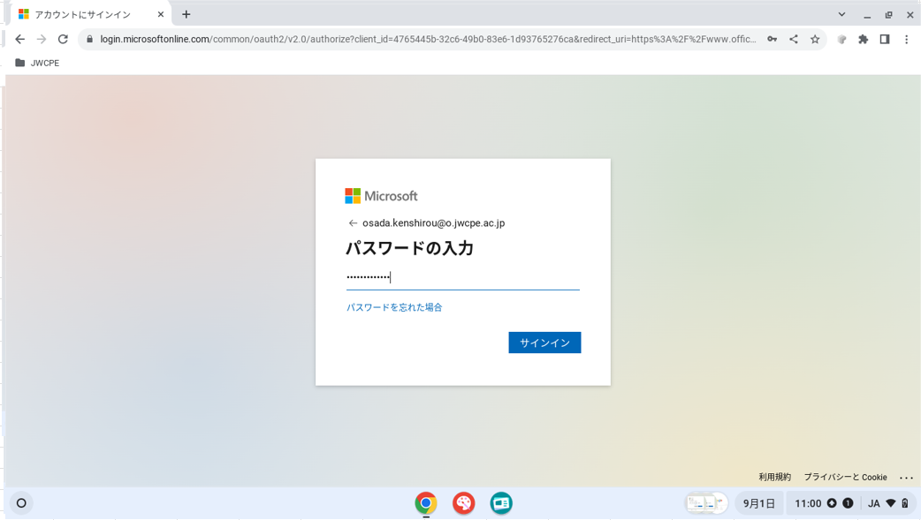This screenshot has height=520, width=921.
Task: Open プライバシーと Cookie link
Action: tap(845, 477)
